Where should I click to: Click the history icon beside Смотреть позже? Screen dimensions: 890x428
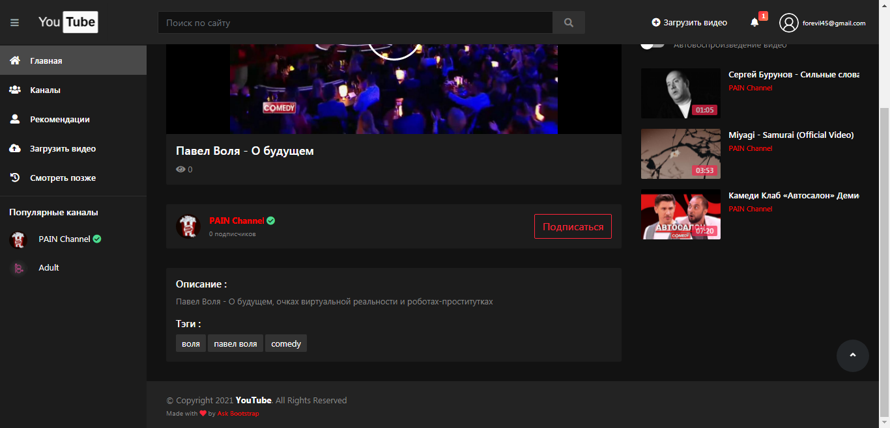pyautogui.click(x=14, y=178)
